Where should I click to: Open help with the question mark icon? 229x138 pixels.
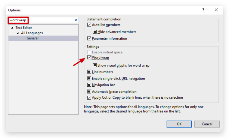coord(203,10)
